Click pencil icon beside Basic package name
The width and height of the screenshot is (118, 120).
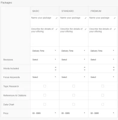pos(56,18)
